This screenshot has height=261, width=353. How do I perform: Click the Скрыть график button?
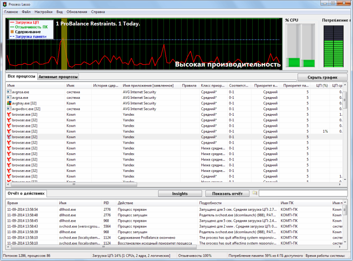(323, 77)
